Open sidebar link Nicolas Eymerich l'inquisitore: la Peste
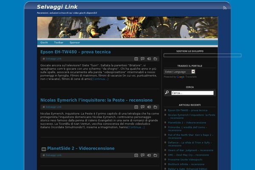 (191, 116)
